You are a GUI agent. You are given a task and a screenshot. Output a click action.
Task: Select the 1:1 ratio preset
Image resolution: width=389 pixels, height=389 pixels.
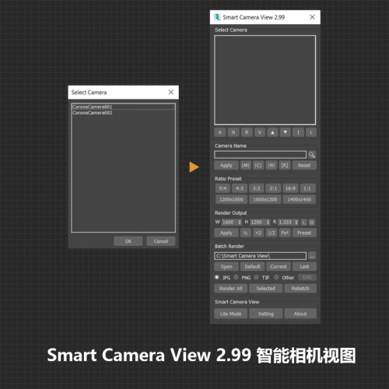[307, 188]
